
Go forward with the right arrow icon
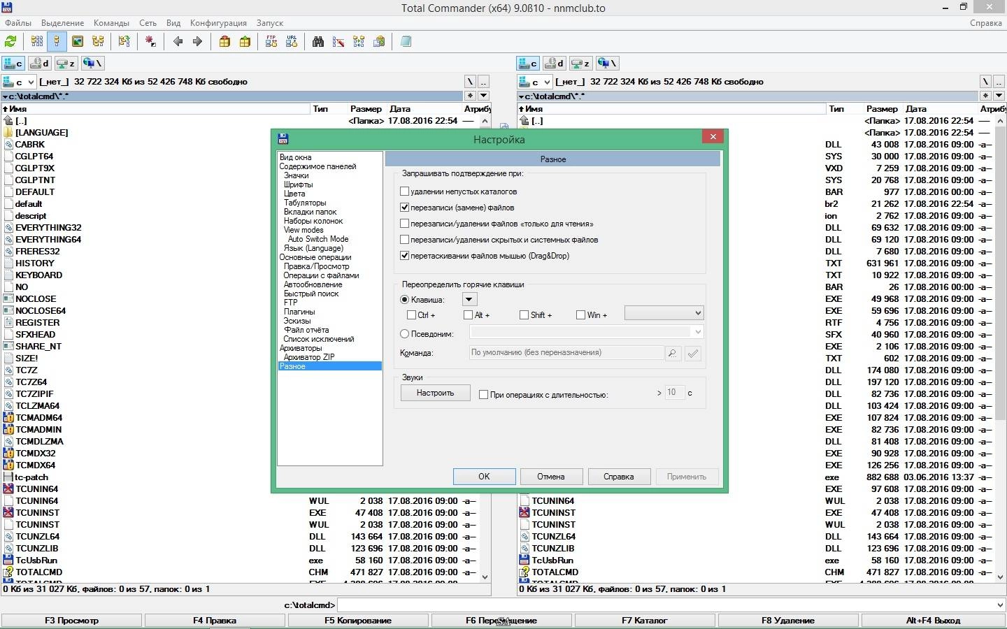tap(197, 42)
